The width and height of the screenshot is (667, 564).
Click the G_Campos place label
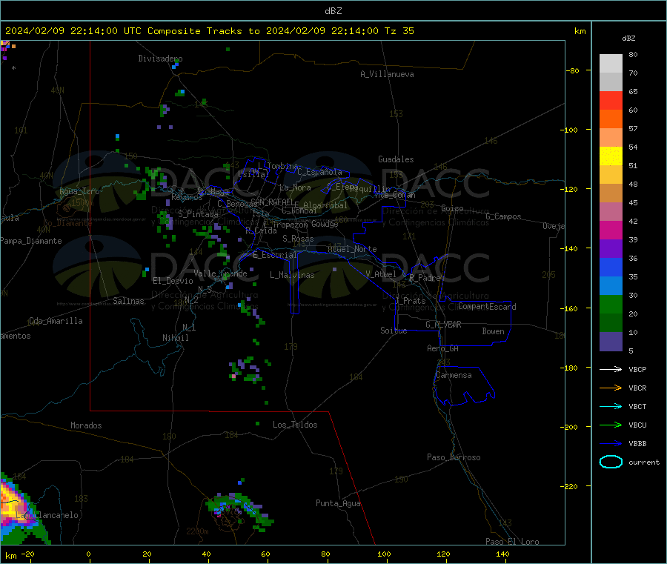[x=503, y=216]
